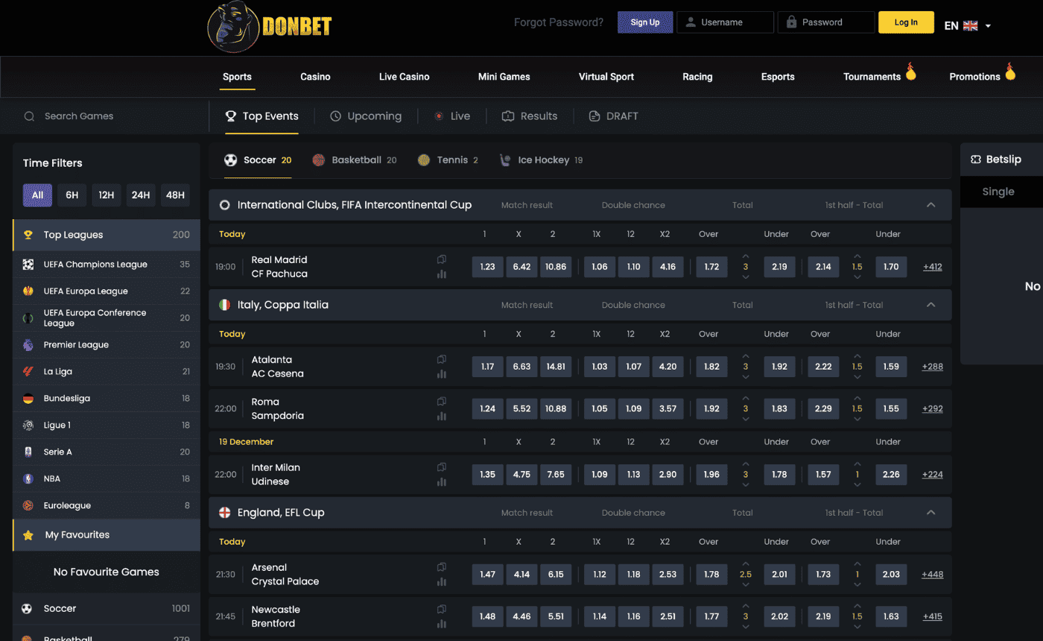This screenshot has width=1043, height=641.
Task: Decrease total line for Real Madrid match
Action: point(746,277)
